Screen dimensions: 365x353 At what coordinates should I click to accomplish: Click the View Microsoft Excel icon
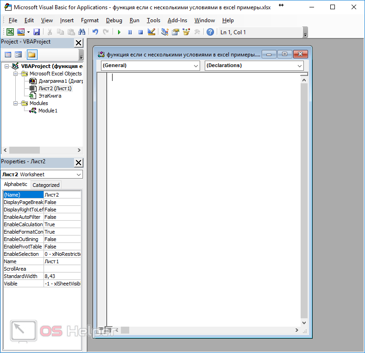click(10, 32)
